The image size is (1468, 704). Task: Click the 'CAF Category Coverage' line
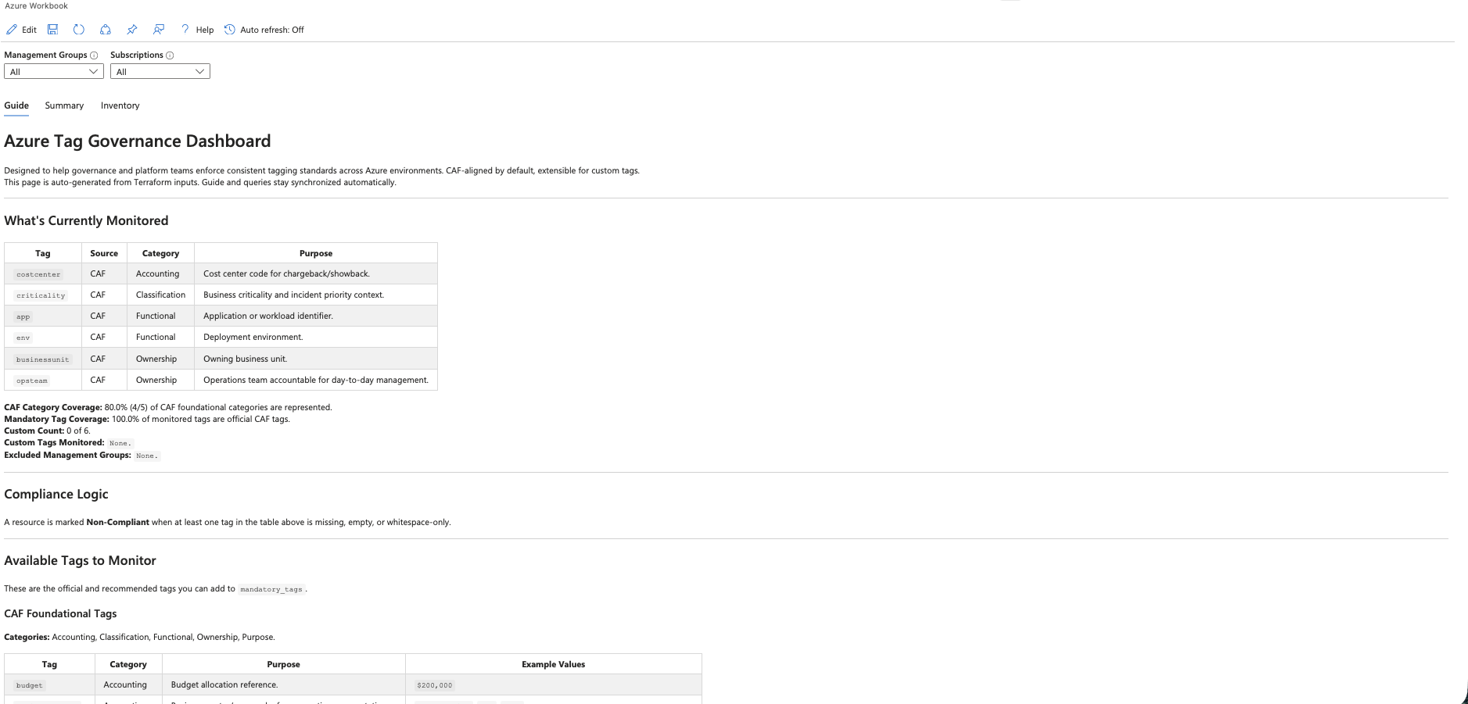point(168,408)
